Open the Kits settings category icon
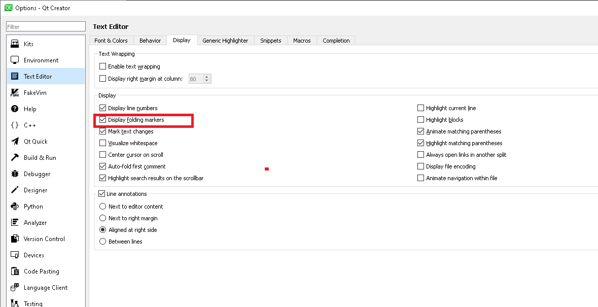 [15, 44]
